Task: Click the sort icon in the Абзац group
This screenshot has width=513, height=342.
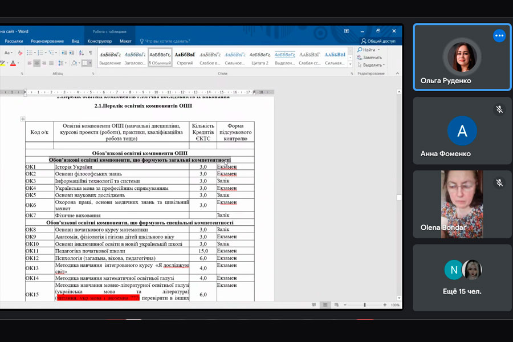Action: coord(82,52)
